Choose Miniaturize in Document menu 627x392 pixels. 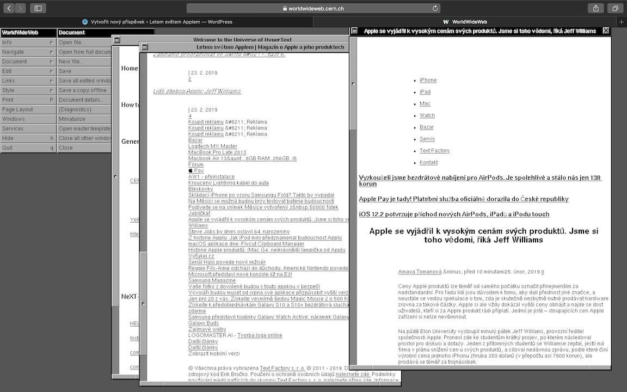click(x=84, y=119)
